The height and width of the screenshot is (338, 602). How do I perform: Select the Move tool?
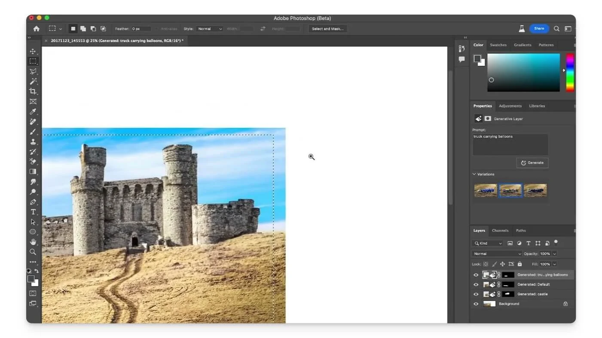(x=33, y=51)
